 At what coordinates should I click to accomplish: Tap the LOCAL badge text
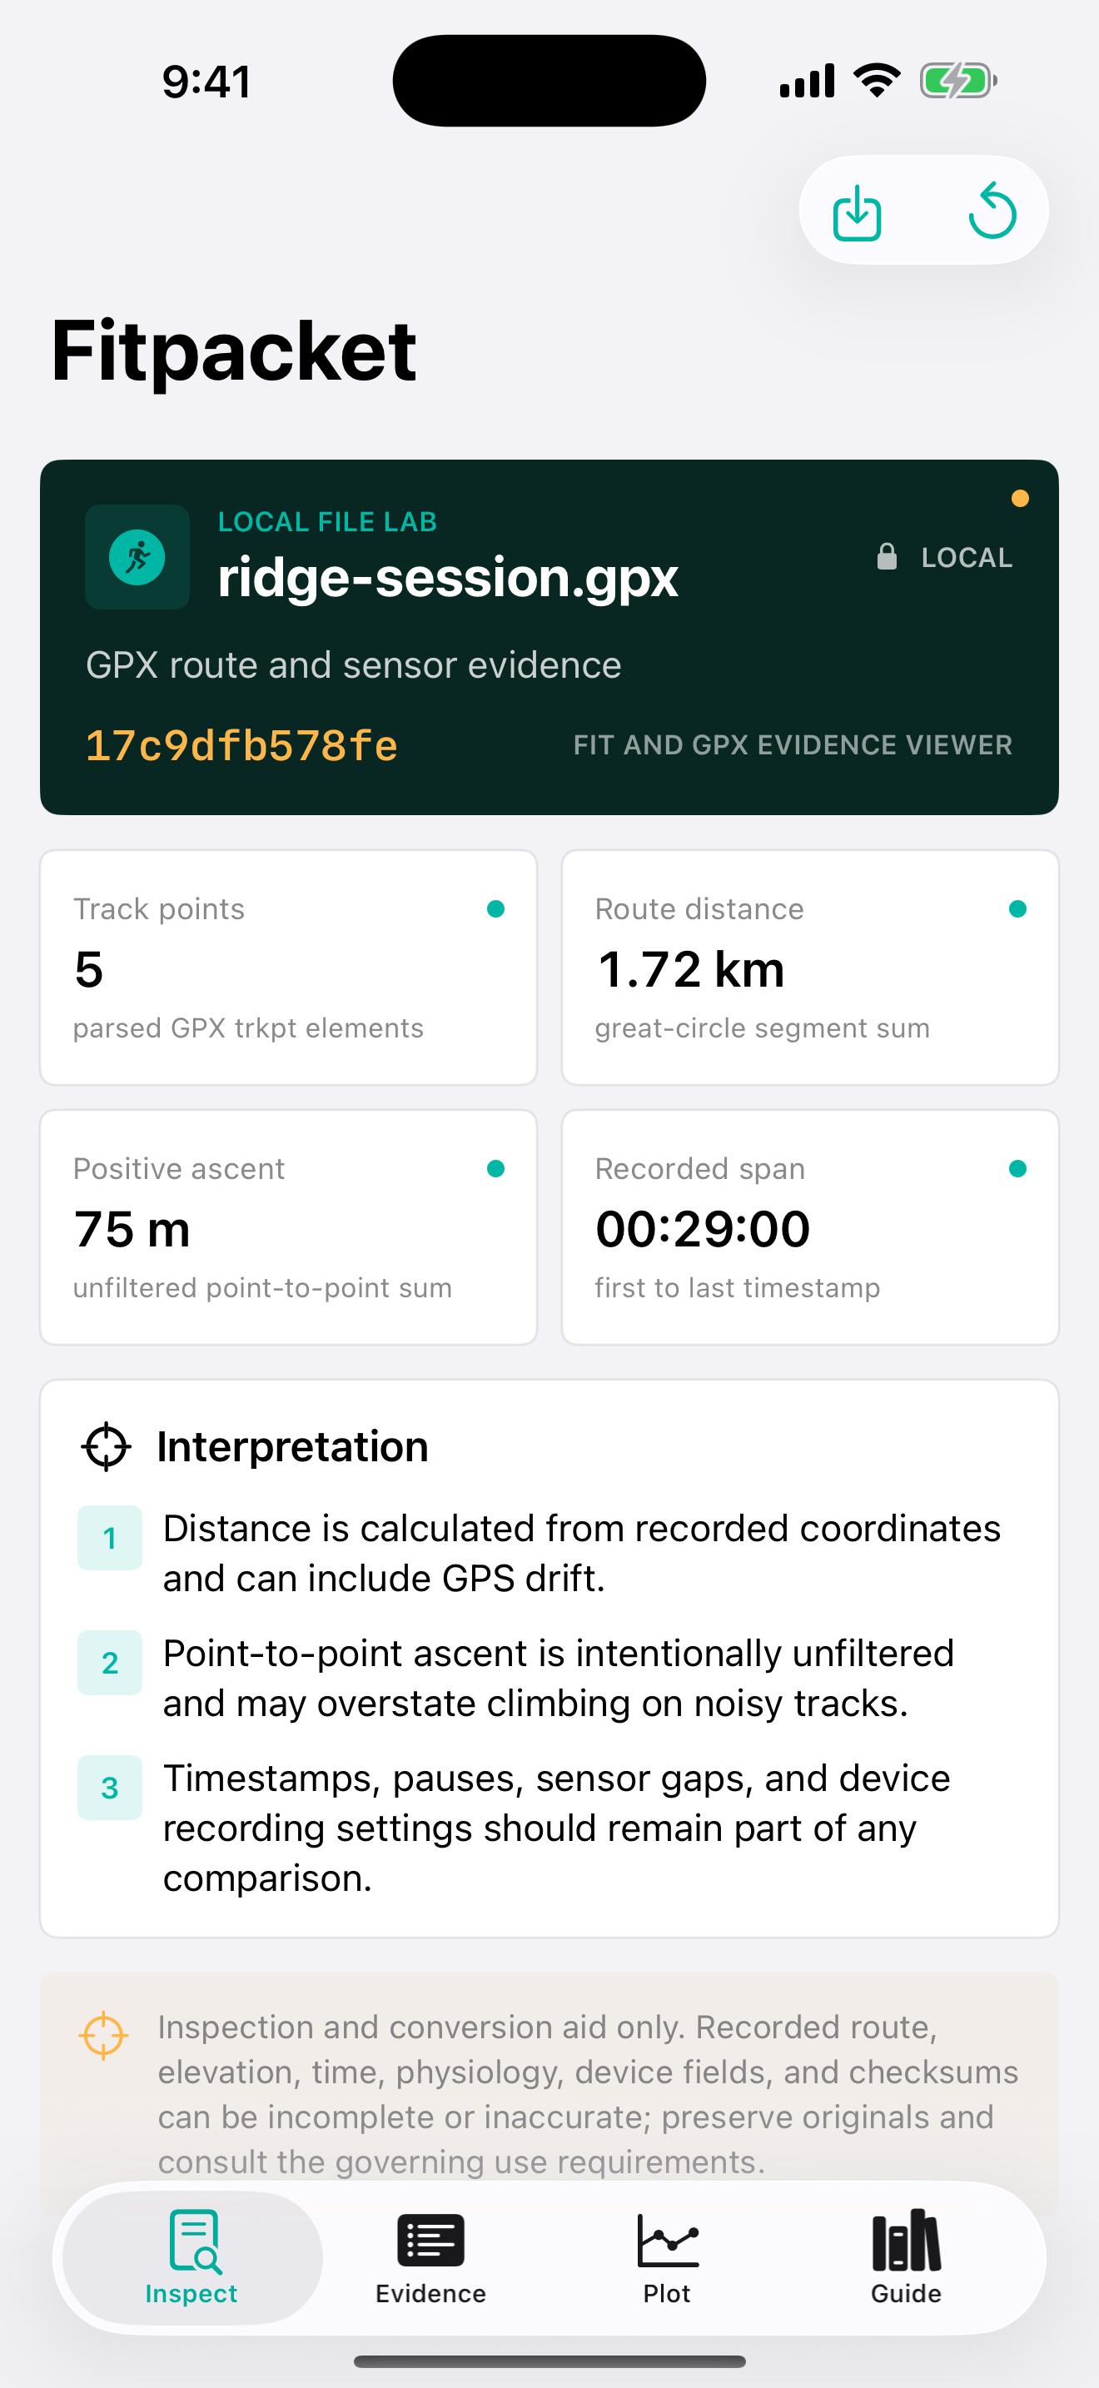coord(967,557)
